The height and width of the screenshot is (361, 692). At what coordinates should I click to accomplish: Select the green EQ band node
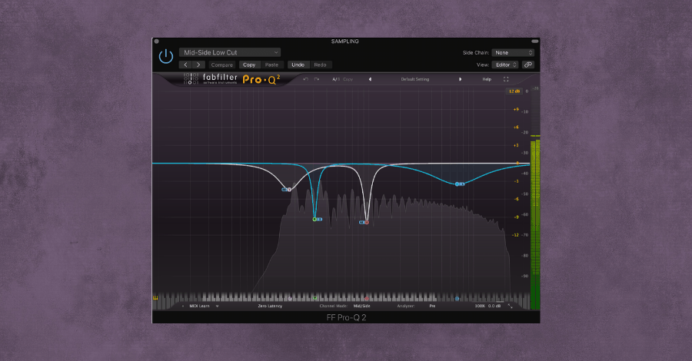tap(314, 219)
